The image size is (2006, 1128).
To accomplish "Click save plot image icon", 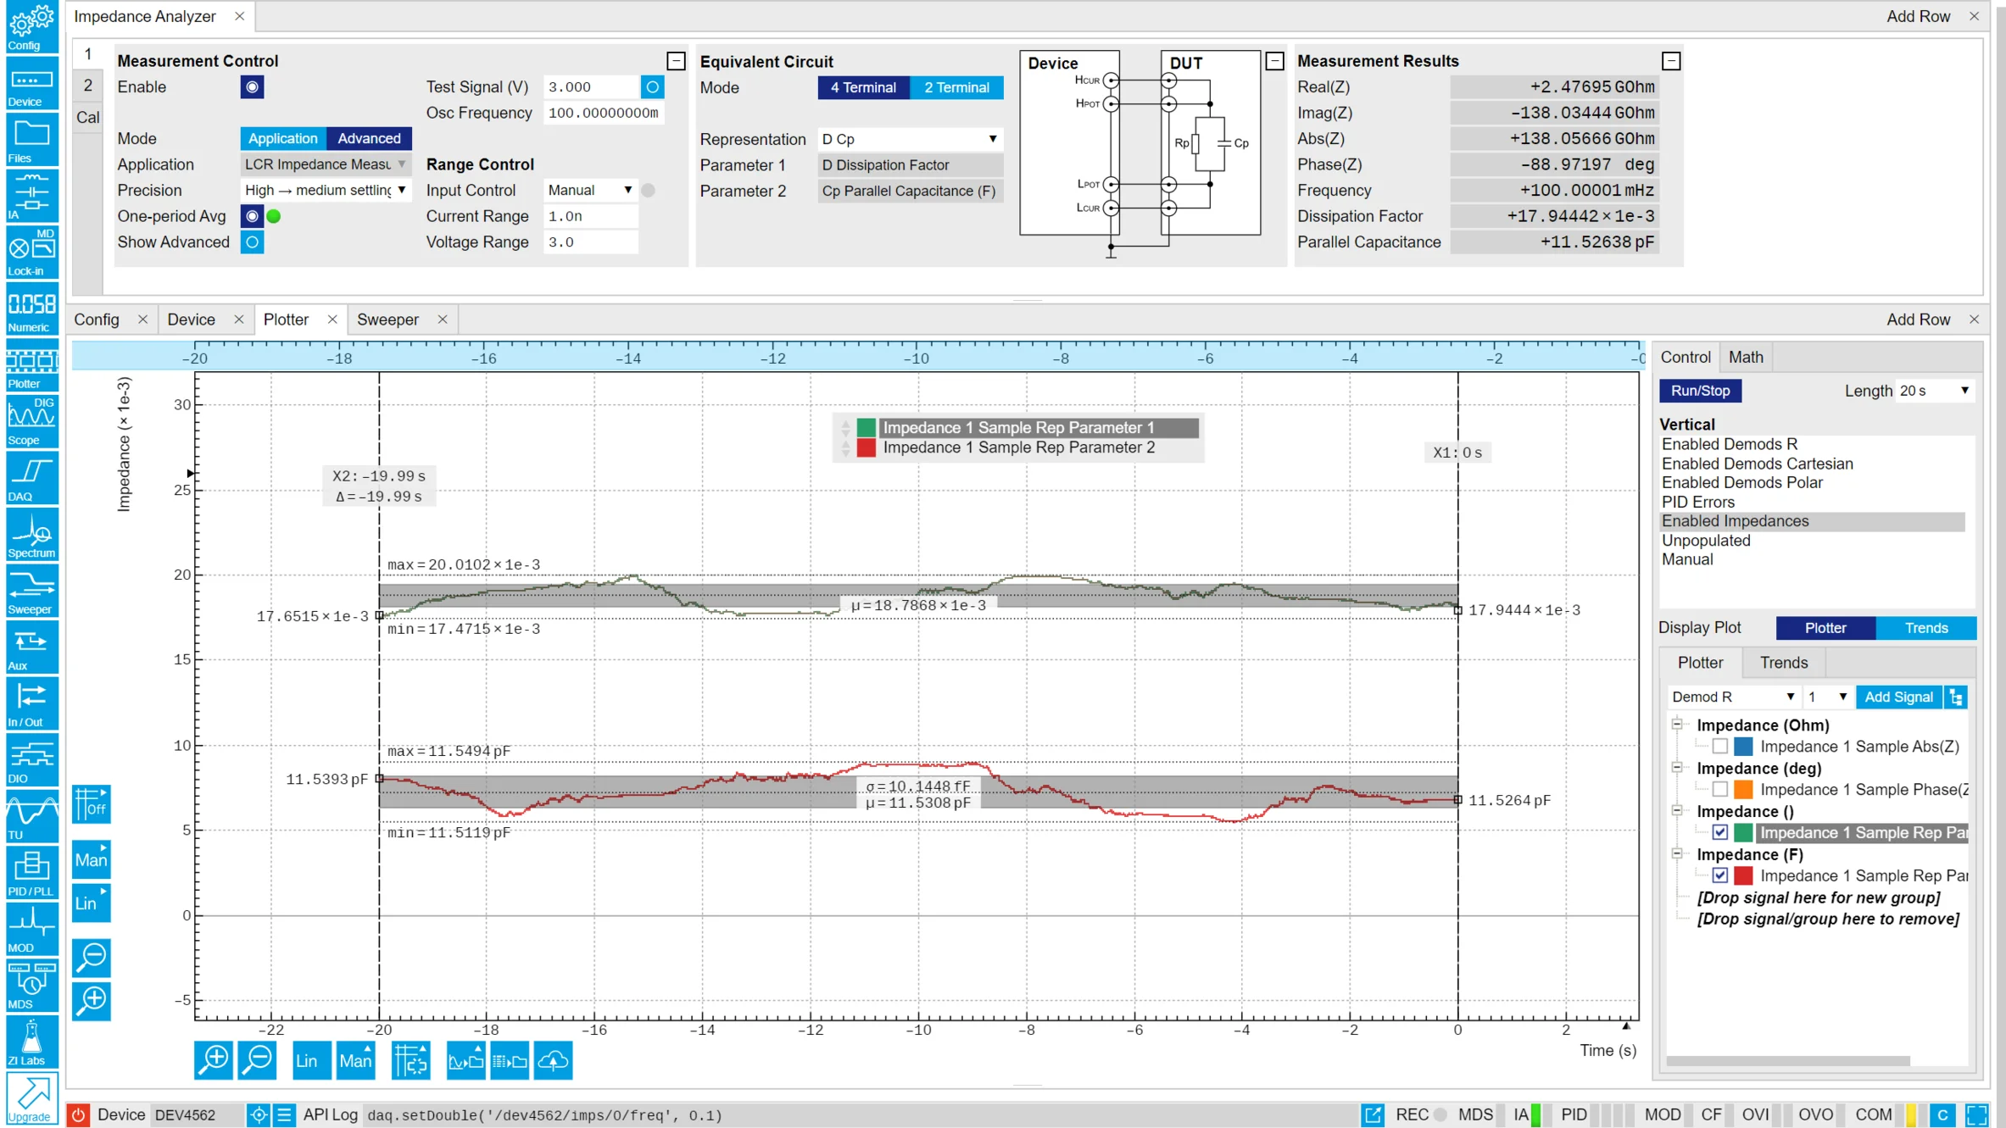I will [x=465, y=1060].
